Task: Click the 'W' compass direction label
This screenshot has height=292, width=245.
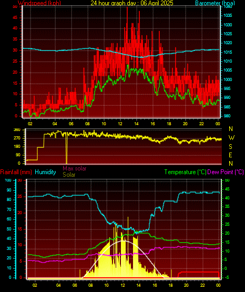Action: coord(231,138)
